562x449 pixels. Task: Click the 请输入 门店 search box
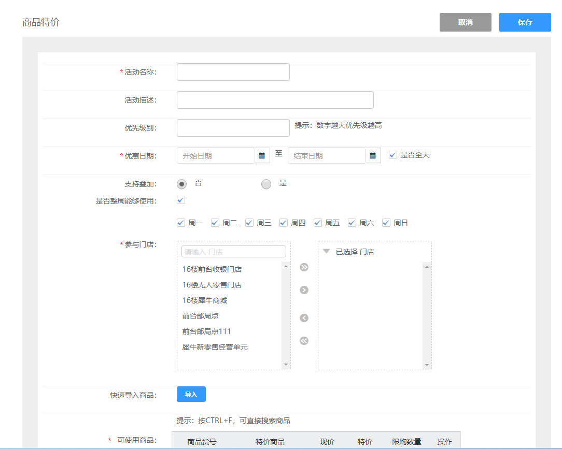(234, 251)
